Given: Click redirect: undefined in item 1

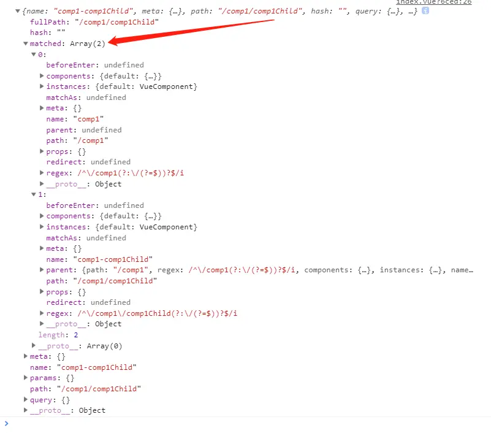Looking at the screenshot, I should tap(88, 302).
